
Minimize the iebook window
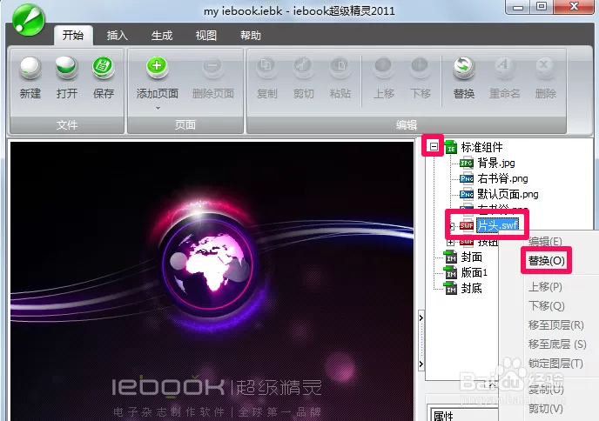(x=518, y=7)
